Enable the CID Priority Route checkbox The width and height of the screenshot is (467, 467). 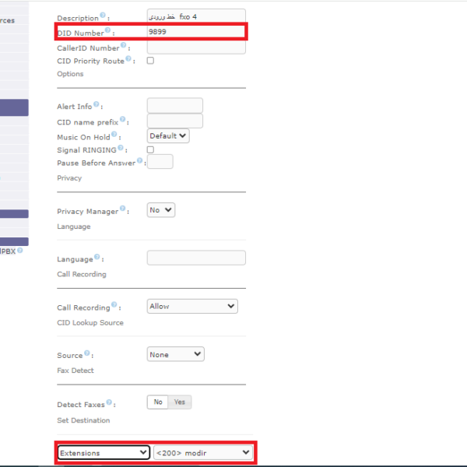pos(150,61)
